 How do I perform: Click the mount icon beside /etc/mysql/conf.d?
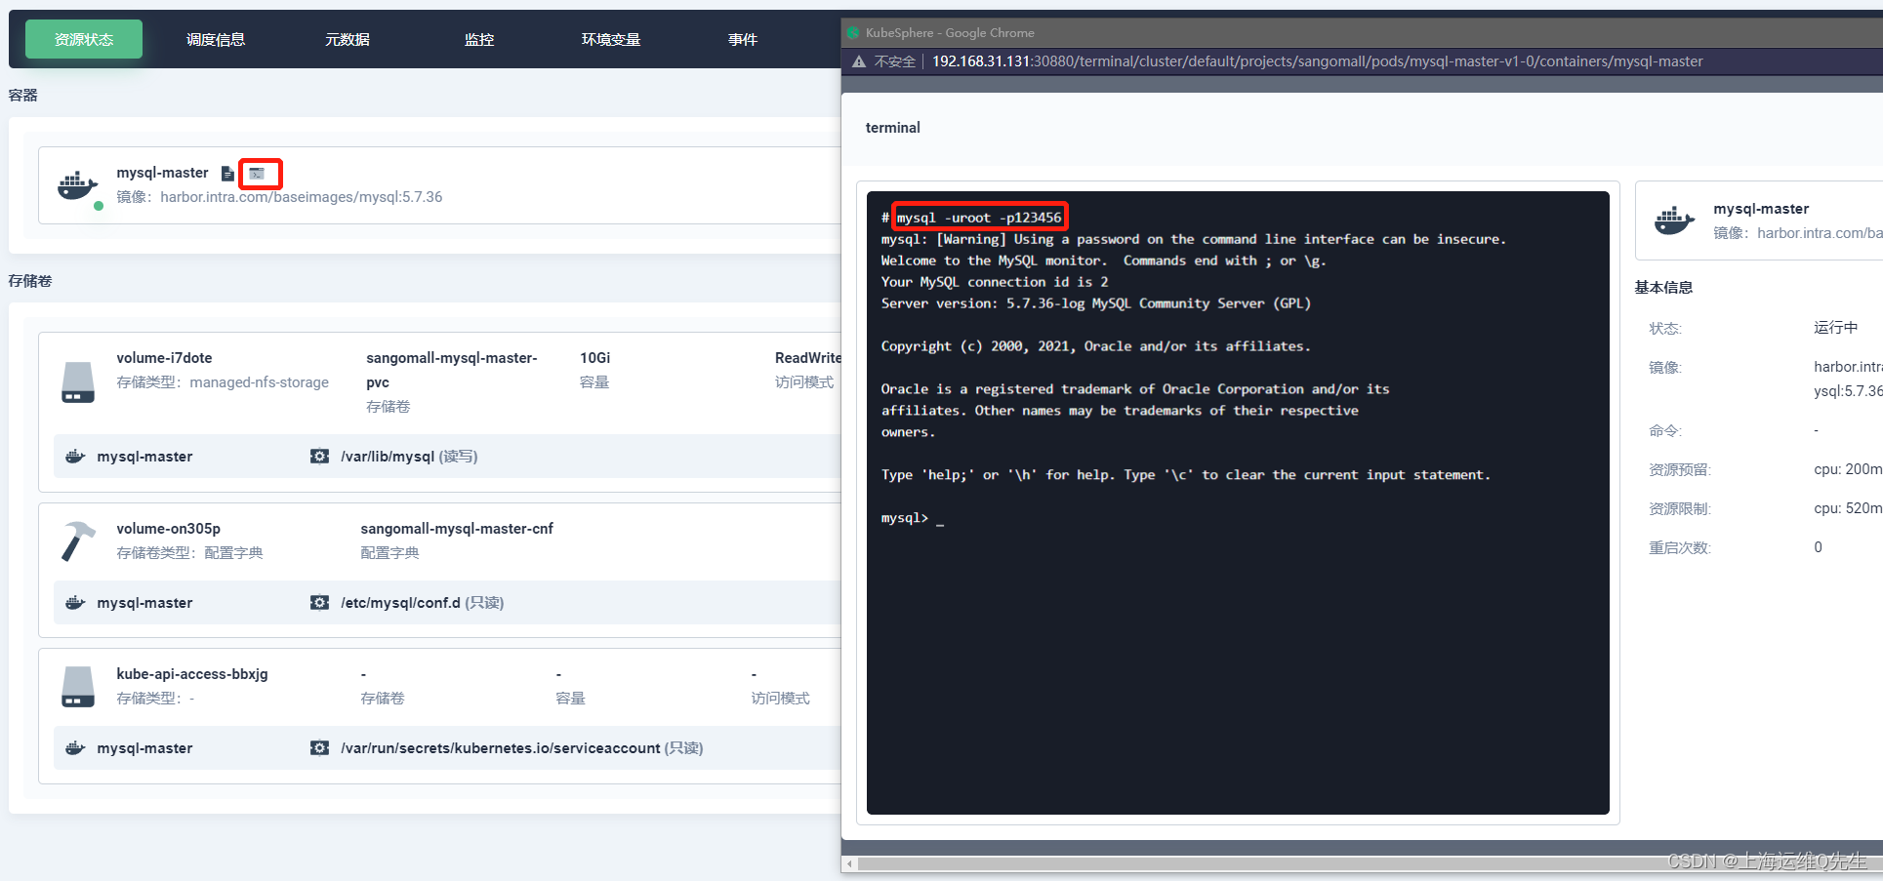tap(319, 603)
